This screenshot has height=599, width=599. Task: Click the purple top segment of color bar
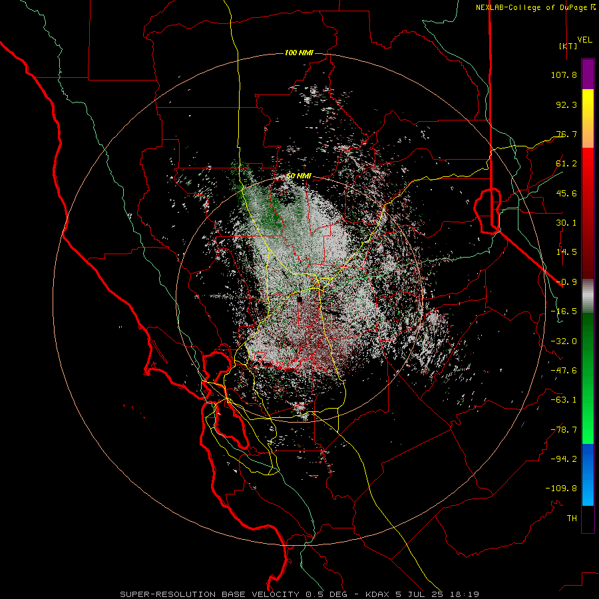(588, 74)
